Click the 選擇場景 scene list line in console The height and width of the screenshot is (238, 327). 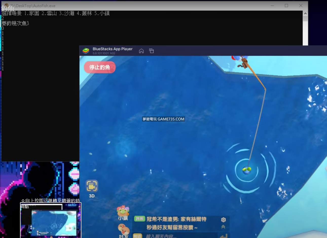56,13
